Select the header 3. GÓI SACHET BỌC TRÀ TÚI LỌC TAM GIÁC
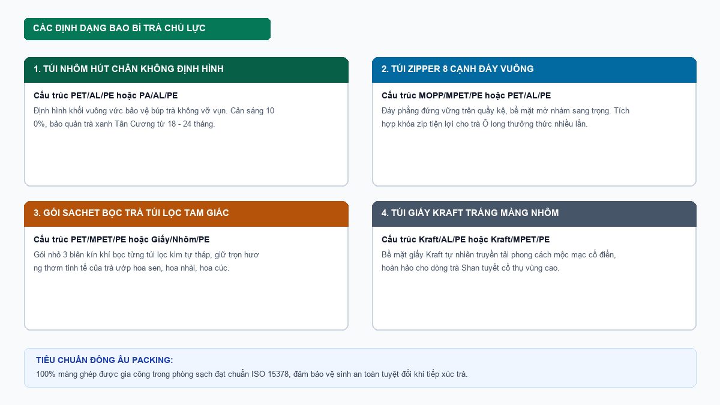Image resolution: width=720 pixels, height=405 pixels. [x=186, y=214]
